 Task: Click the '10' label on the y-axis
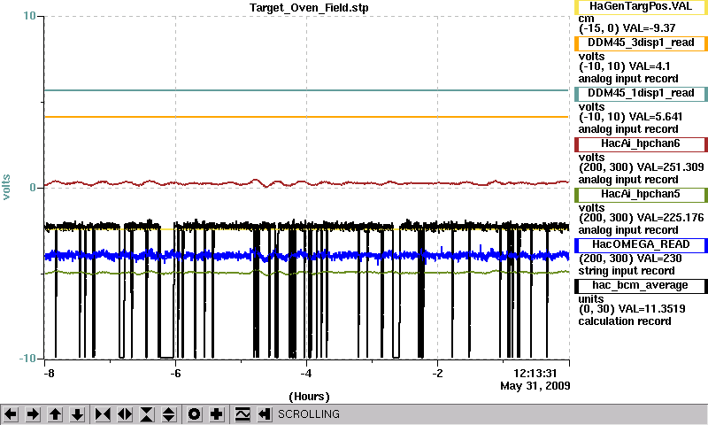(x=29, y=16)
